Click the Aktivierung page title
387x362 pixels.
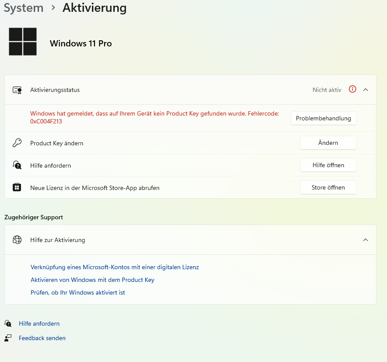95,8
